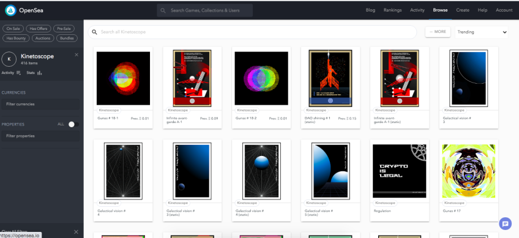
Task: Focus the Search all Kinetoscope field
Action: 252,32
